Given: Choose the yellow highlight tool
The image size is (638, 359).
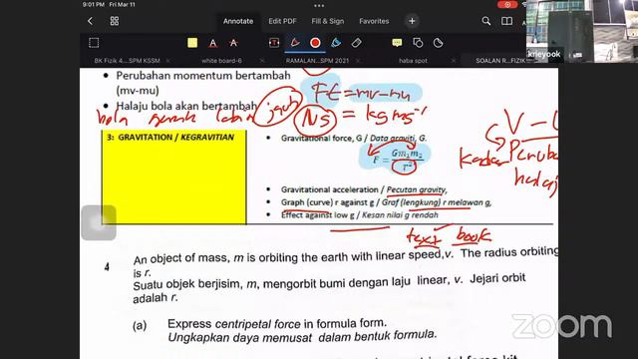Looking at the screenshot, I should [x=192, y=43].
